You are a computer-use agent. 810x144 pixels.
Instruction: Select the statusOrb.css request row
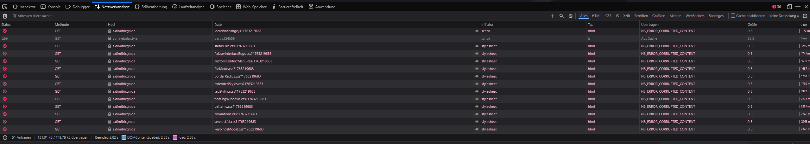(x=235, y=46)
